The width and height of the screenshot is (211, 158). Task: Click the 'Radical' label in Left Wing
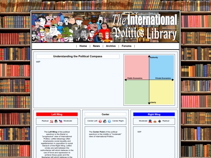click(x=45, y=121)
